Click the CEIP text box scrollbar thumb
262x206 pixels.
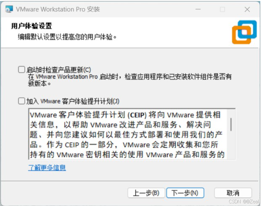(231, 124)
